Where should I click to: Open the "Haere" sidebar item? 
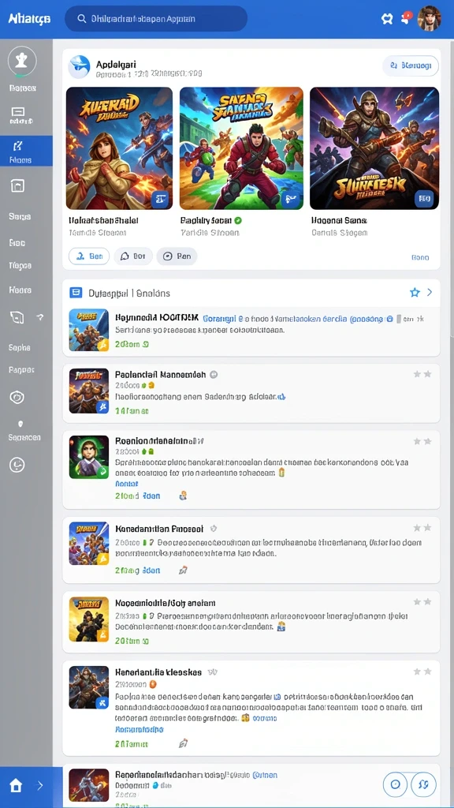click(x=20, y=290)
